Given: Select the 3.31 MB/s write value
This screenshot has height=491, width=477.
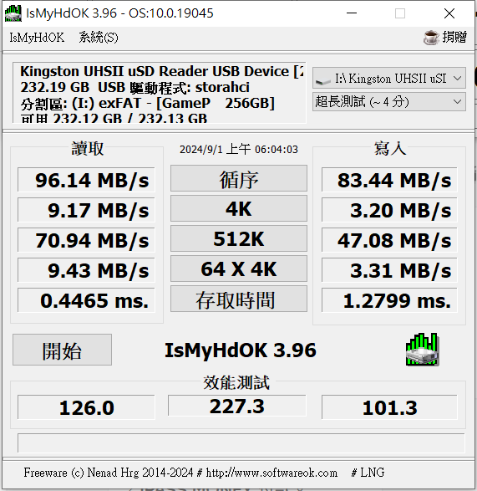Looking at the screenshot, I should [x=389, y=270].
